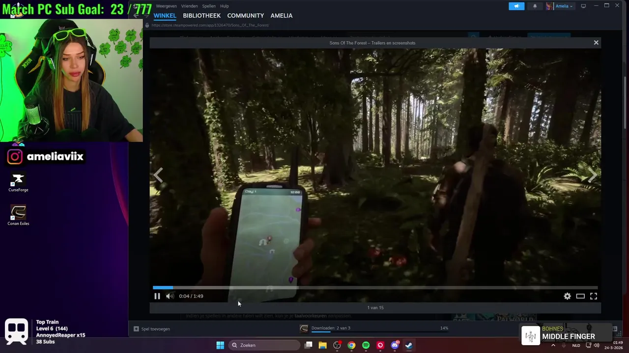Open the Weergeven menu
This screenshot has width=629, height=353.
166,6
